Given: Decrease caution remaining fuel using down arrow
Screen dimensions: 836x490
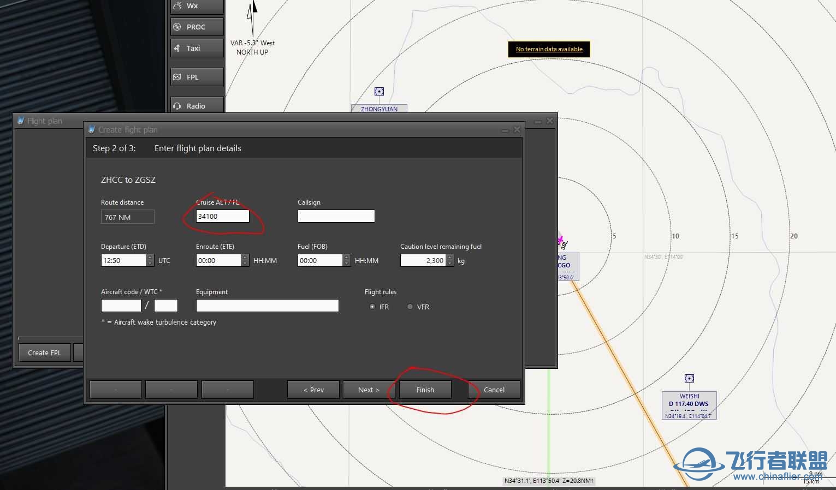Looking at the screenshot, I should tap(449, 263).
